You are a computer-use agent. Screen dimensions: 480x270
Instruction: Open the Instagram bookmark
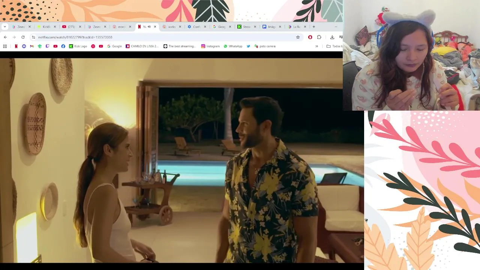point(210,46)
